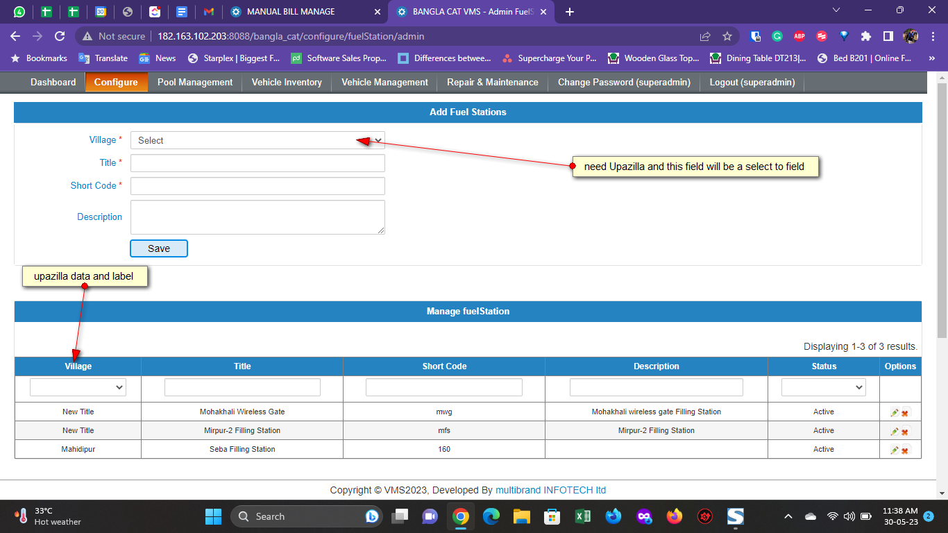Open the Repair & Maintenance menu
The height and width of the screenshot is (533, 948).
pos(493,82)
